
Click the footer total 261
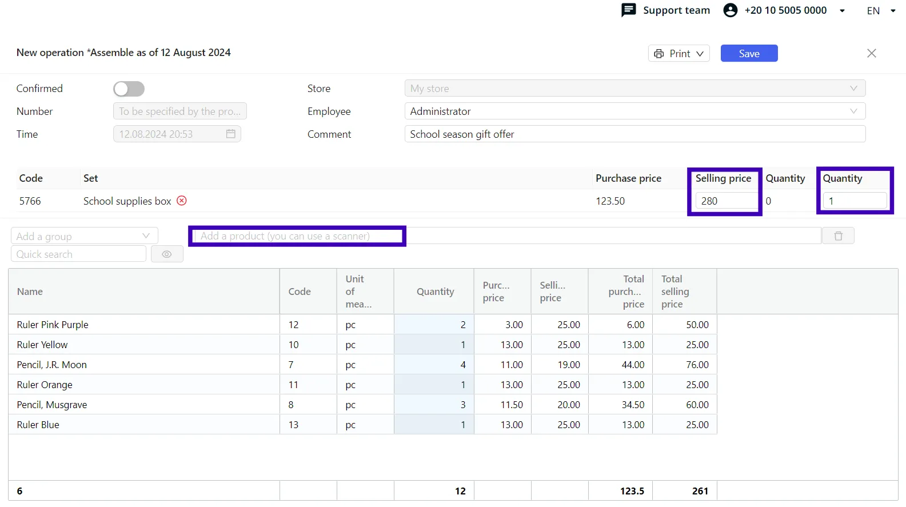700,491
